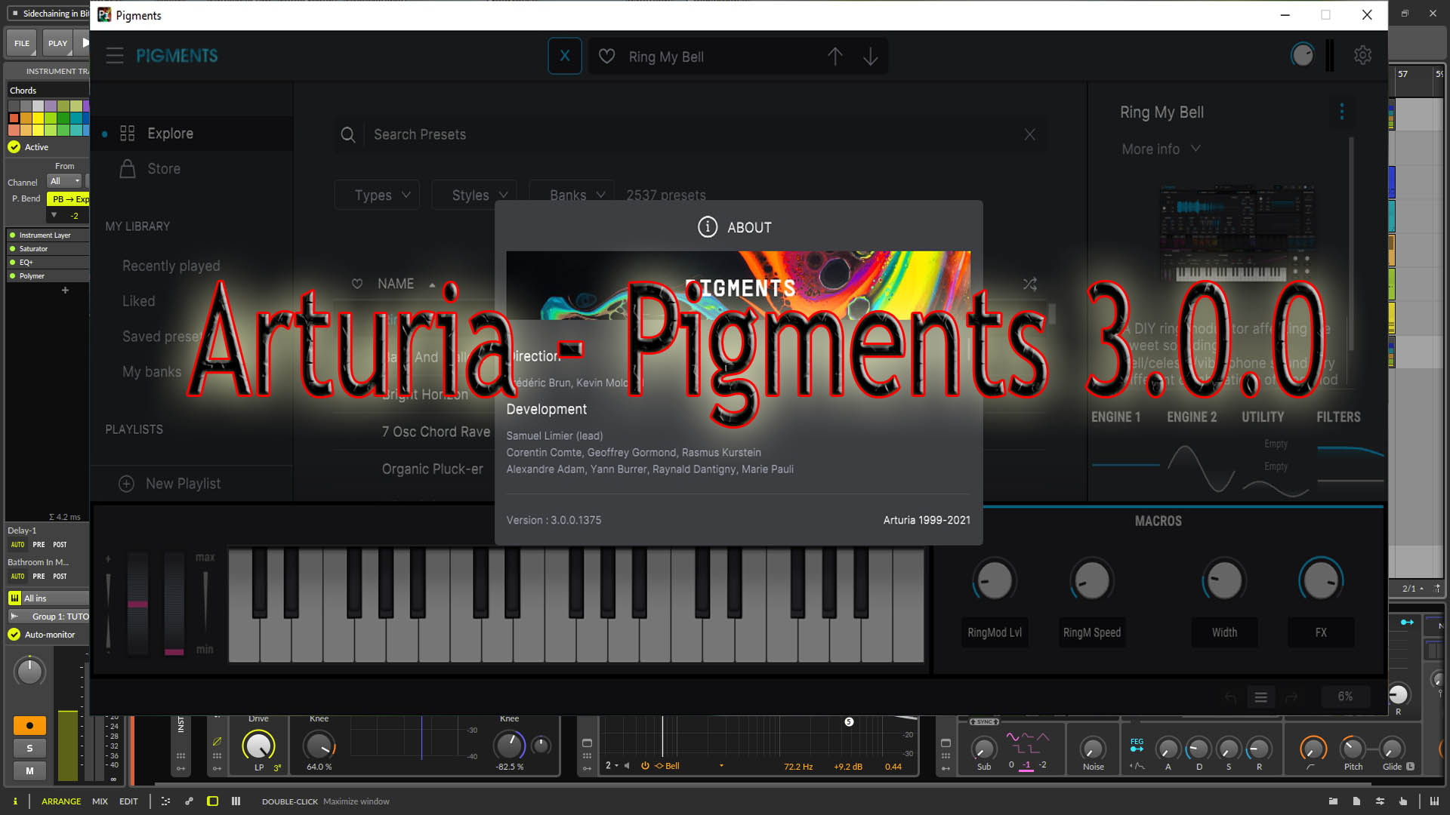Open the Group 1 output routing dropdown

[48, 617]
